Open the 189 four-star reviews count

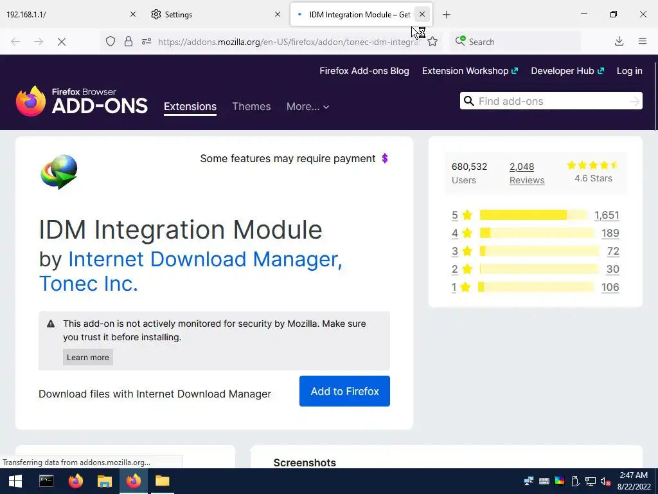point(610,233)
